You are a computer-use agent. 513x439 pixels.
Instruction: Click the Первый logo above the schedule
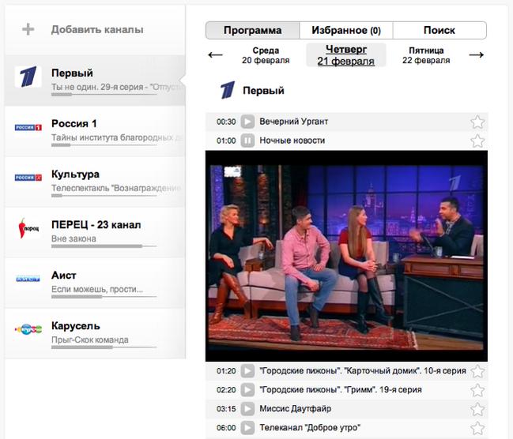pos(228,90)
